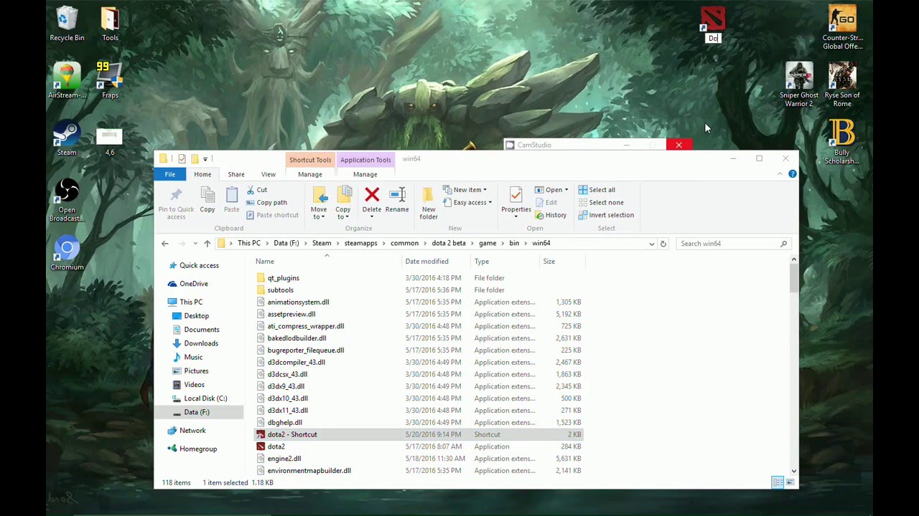Select Downloads in the navigation pane
This screenshot has height=516, width=919.
tap(201, 343)
